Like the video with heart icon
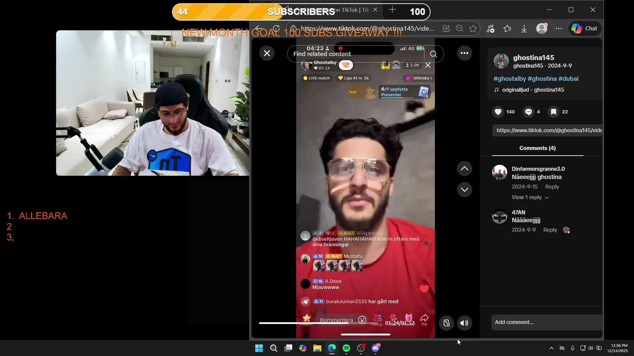The height and width of the screenshot is (356, 634). pos(498,112)
